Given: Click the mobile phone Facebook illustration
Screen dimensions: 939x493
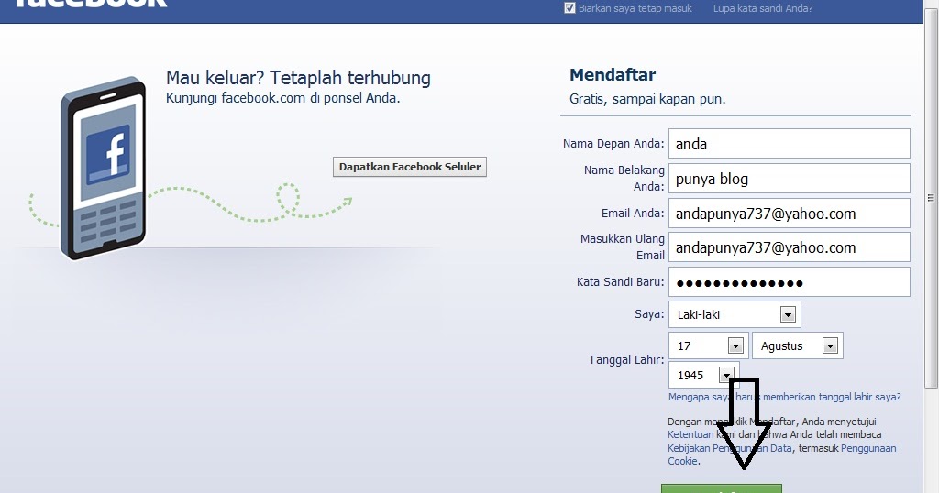Looking at the screenshot, I should pos(104,168).
